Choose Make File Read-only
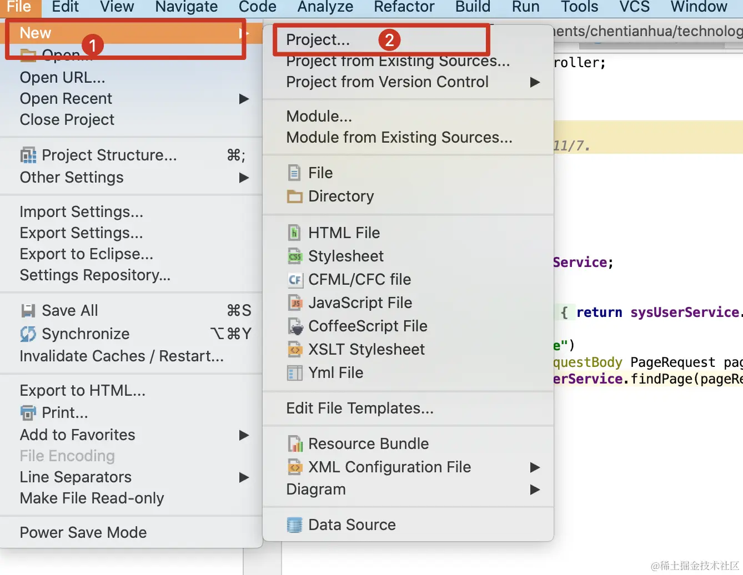The width and height of the screenshot is (743, 575). click(92, 498)
